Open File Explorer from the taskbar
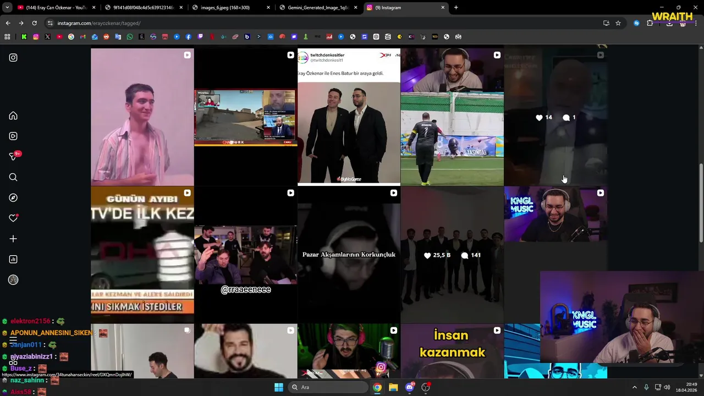 pos(393,387)
